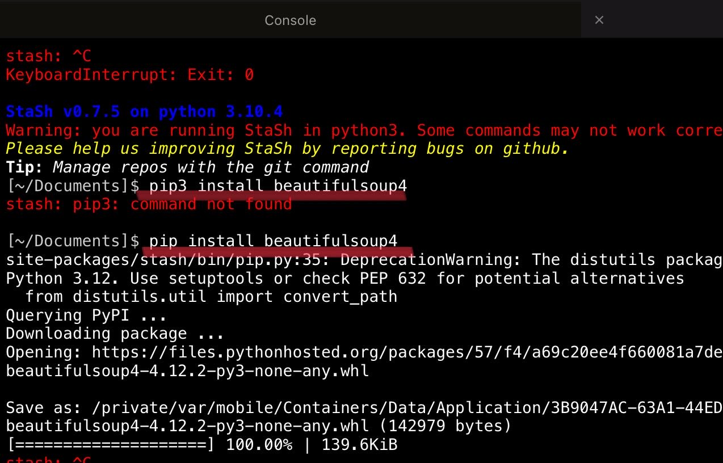Click the beautifulsoup4 .whl filename below Opening line
The image size is (723, 463).
[x=187, y=371]
